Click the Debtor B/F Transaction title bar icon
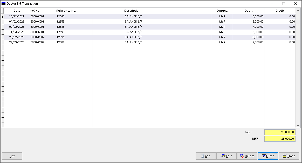The width and height of the screenshot is (302, 163). [x=3, y=3]
